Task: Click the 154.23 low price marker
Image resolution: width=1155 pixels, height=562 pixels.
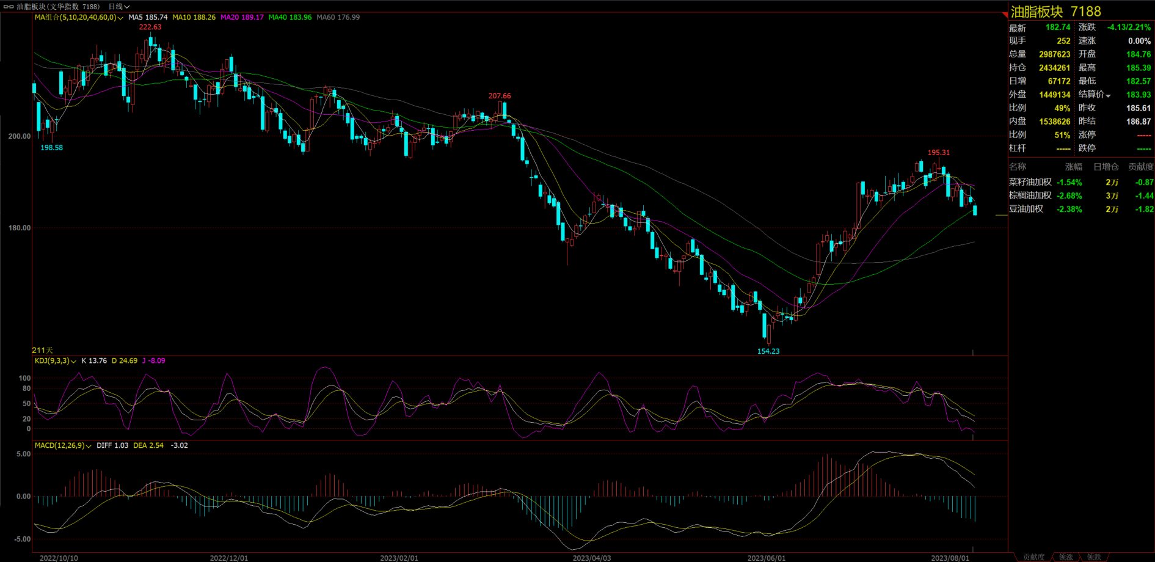Action: tap(768, 351)
